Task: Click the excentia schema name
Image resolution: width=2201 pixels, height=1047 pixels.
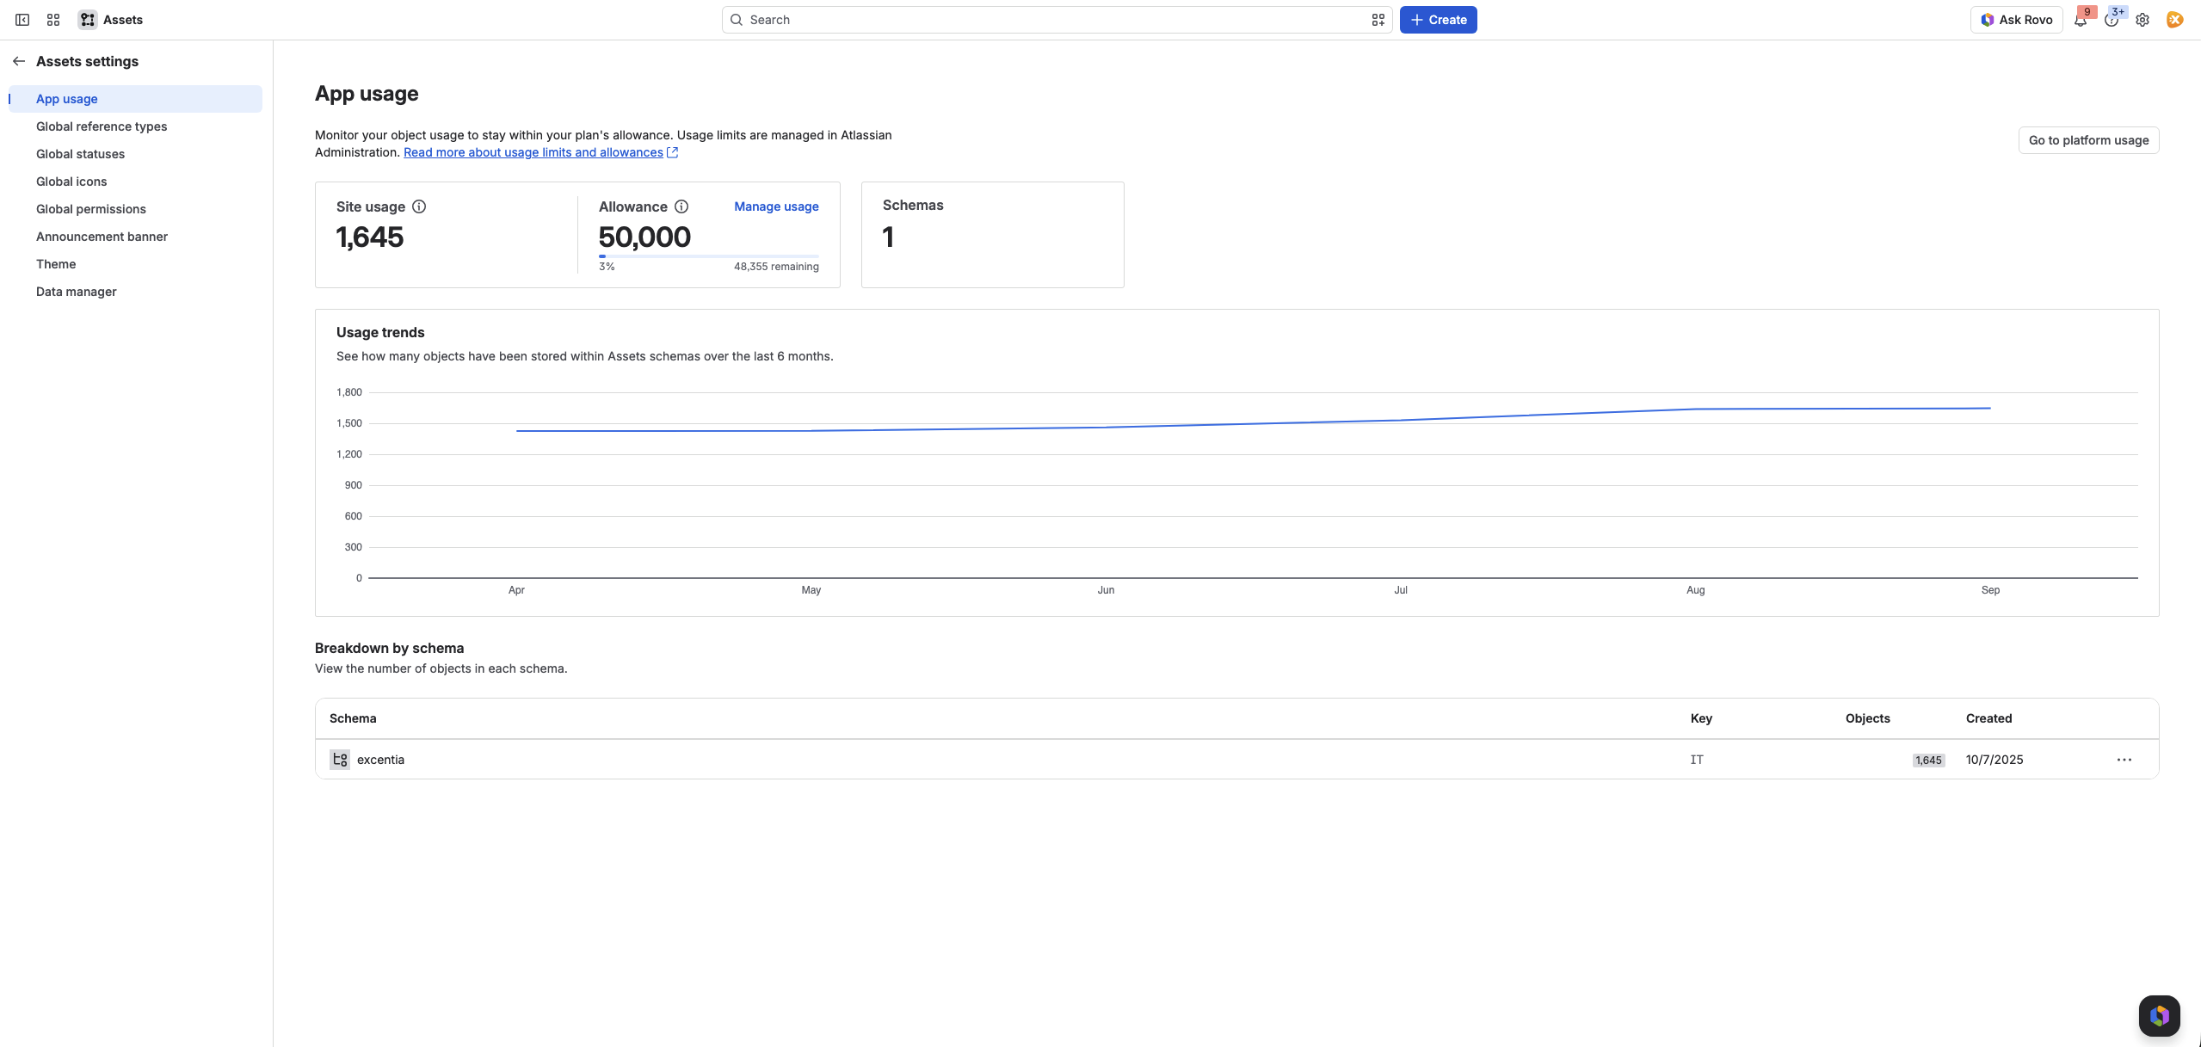Action: (380, 760)
